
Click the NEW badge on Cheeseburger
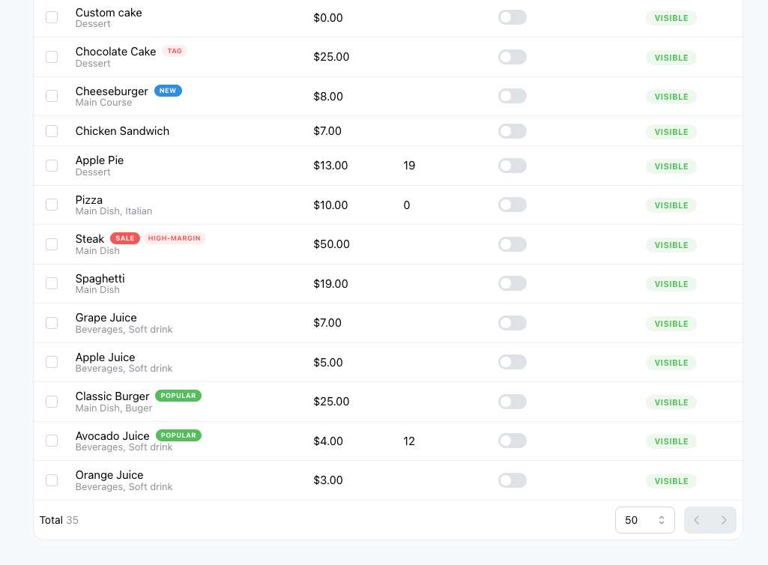point(168,91)
